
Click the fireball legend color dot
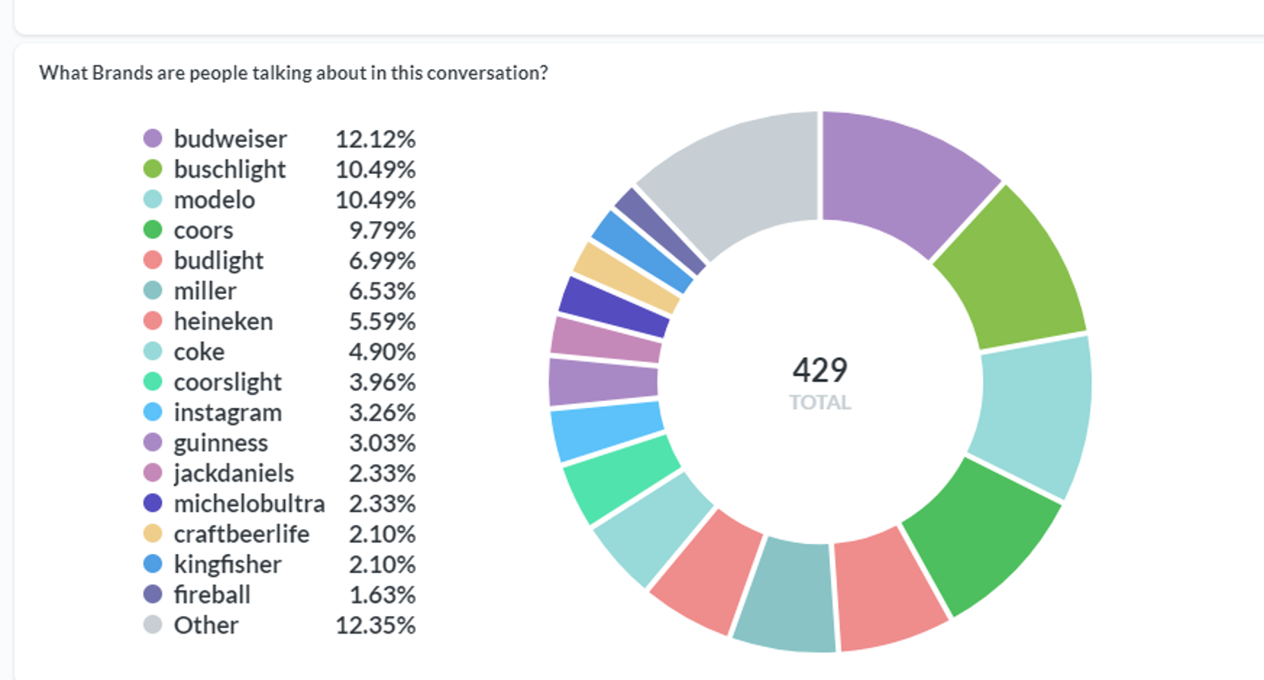point(153,594)
